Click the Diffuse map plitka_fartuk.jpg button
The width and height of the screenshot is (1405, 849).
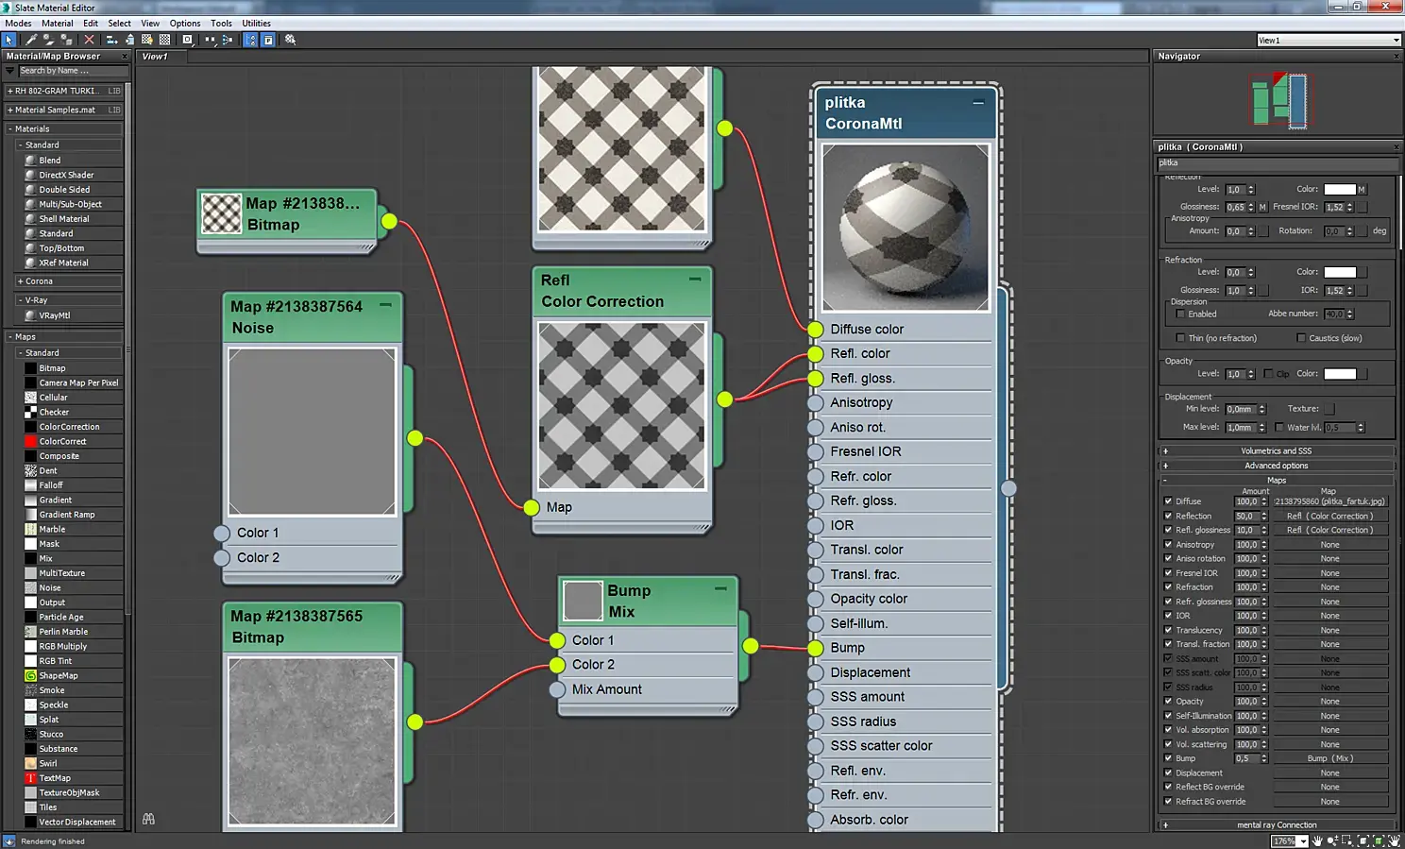(1329, 501)
